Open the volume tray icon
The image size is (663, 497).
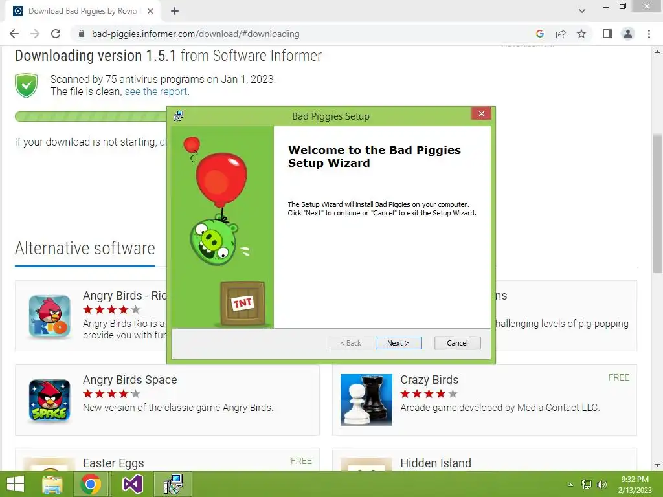tap(601, 485)
